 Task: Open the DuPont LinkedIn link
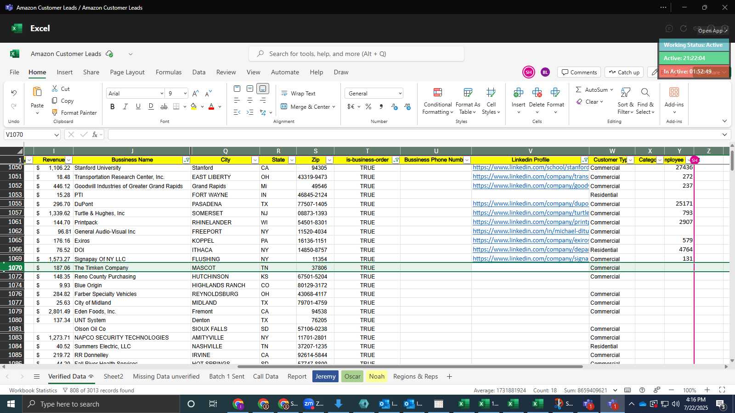pyautogui.click(x=531, y=204)
